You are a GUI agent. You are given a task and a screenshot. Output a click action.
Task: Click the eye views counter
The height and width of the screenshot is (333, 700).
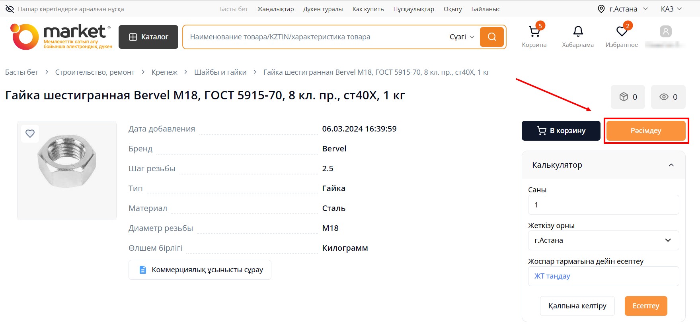(668, 97)
